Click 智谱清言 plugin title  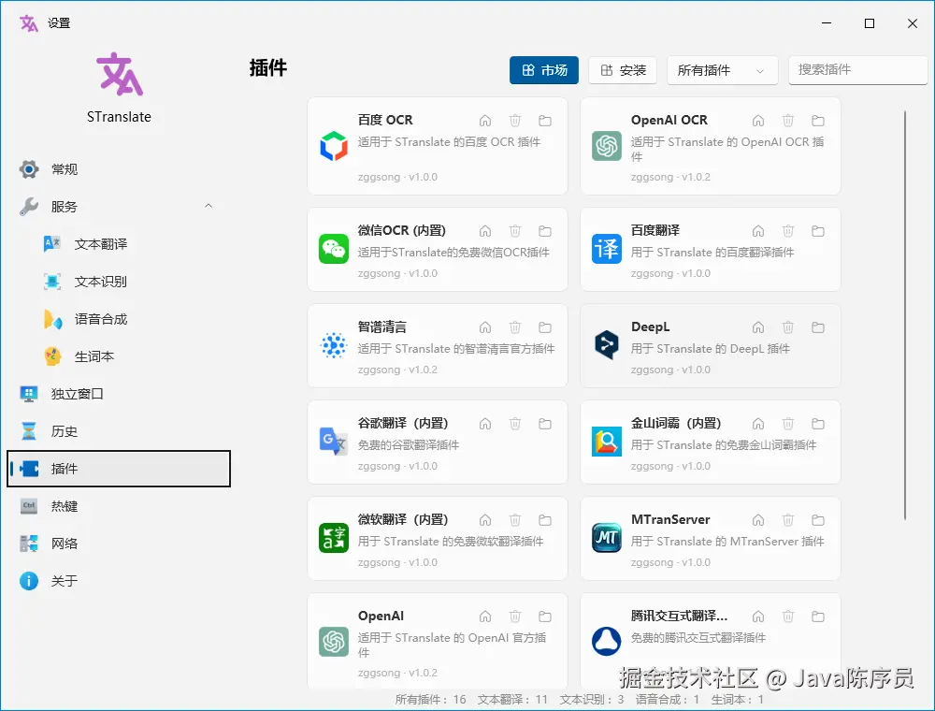(x=382, y=326)
